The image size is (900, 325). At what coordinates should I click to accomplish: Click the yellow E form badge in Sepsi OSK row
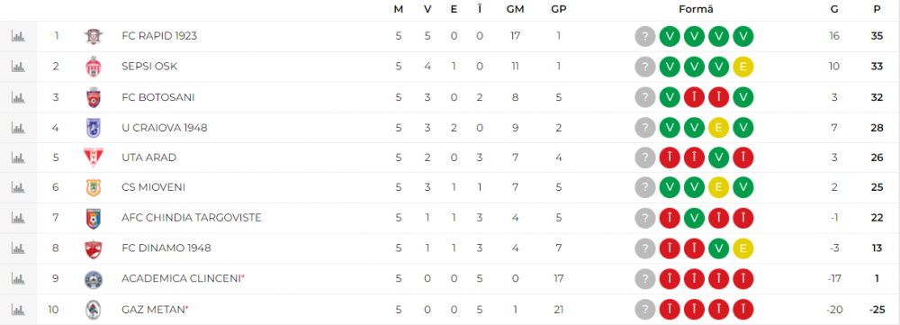[743, 68]
